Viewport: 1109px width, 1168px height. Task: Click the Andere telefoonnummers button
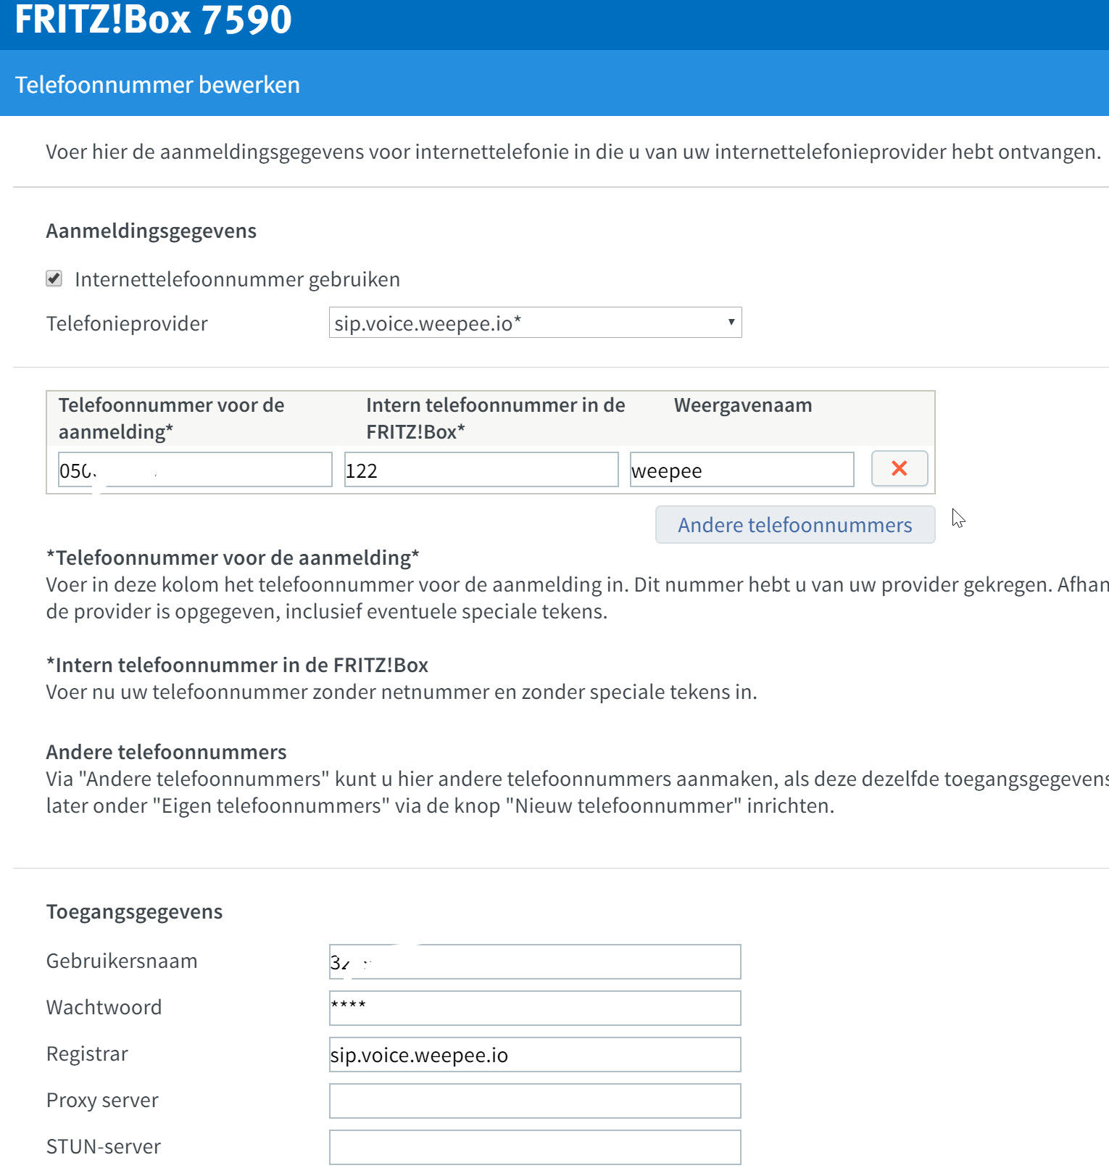(x=794, y=525)
